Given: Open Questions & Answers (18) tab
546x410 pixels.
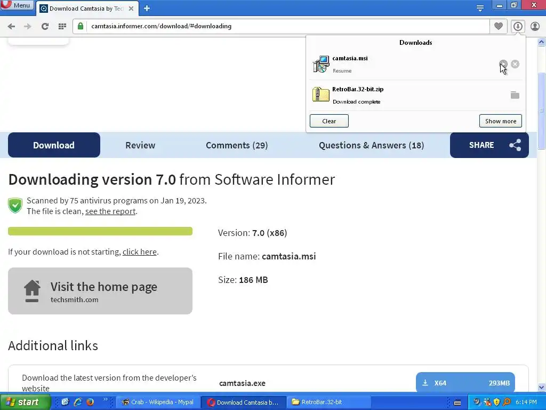Looking at the screenshot, I should click(x=372, y=145).
